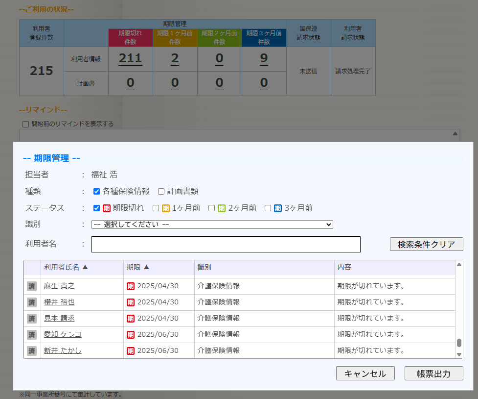Check the 1ヶ月前 status checkbox
Screen dimensions: 478x399
pyautogui.click(x=155, y=208)
